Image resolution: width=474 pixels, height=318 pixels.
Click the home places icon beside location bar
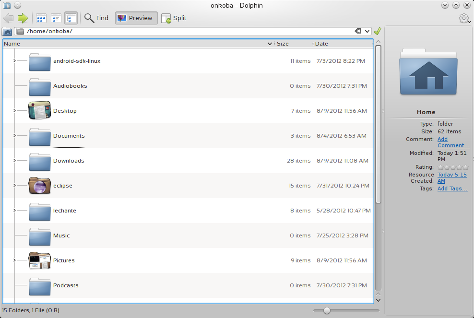(x=7, y=32)
